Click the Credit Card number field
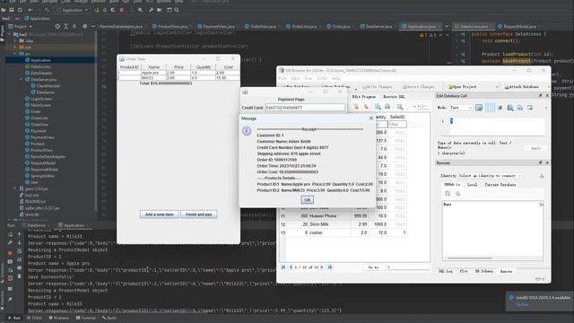The image size is (574, 323). [x=305, y=108]
